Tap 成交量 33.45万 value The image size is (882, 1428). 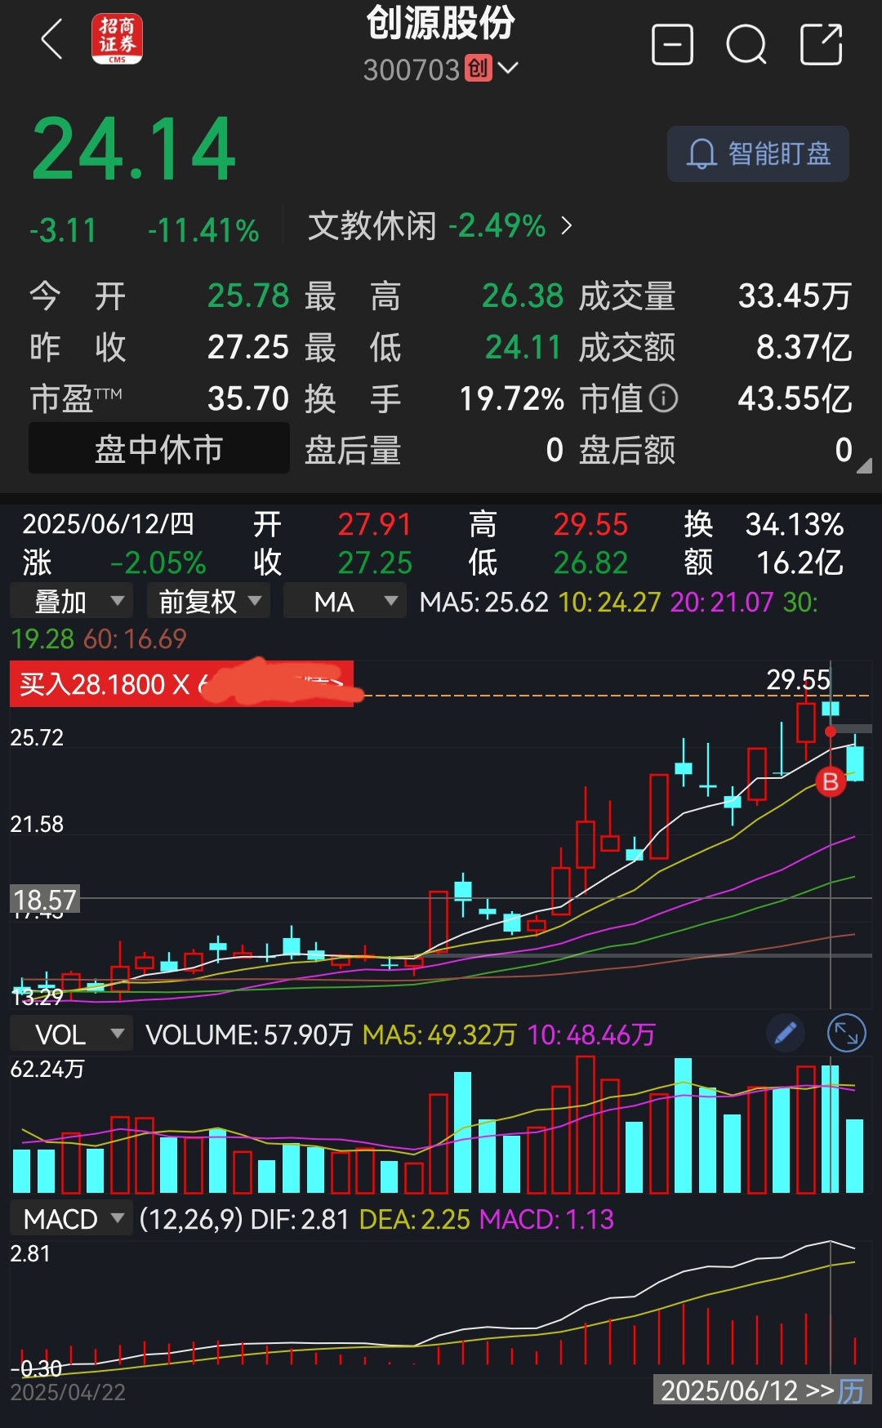pyautogui.click(x=795, y=296)
